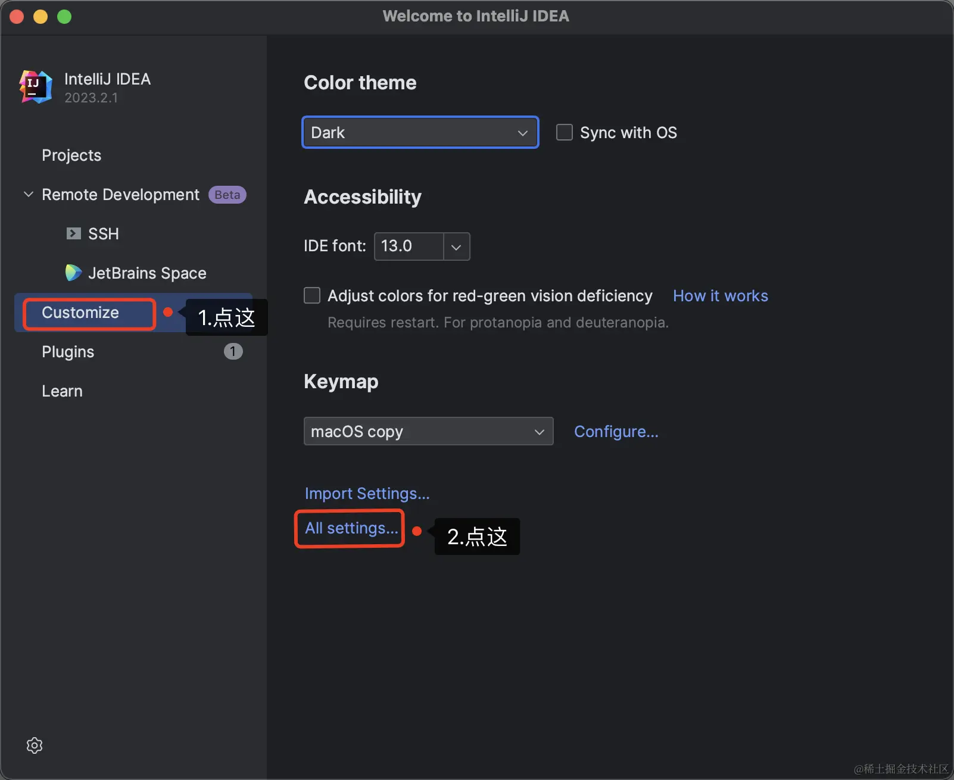Click the JetBrains Space logo icon
Viewport: 954px width, 780px height.
(x=73, y=273)
